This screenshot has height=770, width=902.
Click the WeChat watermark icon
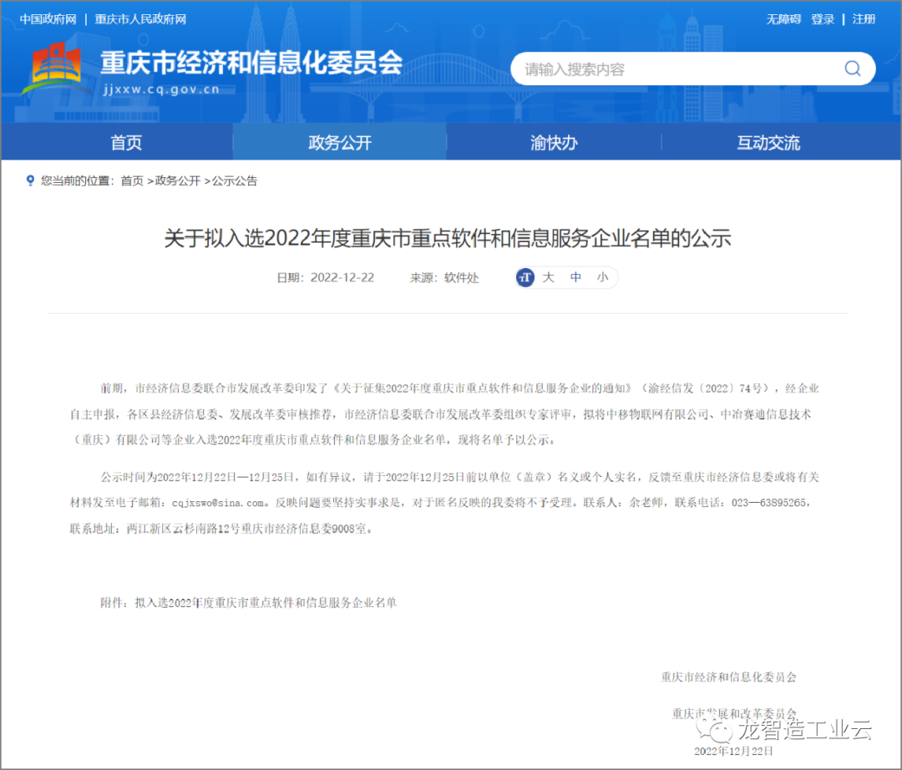click(x=718, y=731)
